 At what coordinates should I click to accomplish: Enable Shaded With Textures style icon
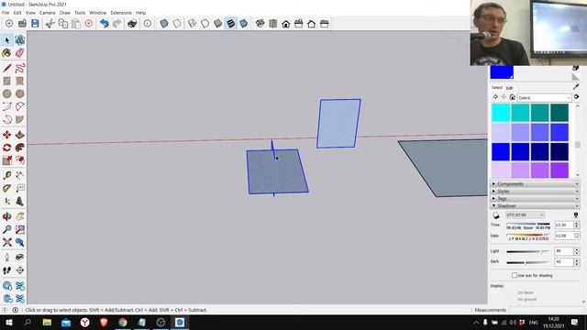pyautogui.click(x=231, y=24)
